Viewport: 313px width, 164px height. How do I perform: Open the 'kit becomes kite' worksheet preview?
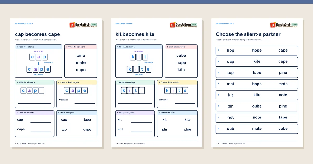156,83
